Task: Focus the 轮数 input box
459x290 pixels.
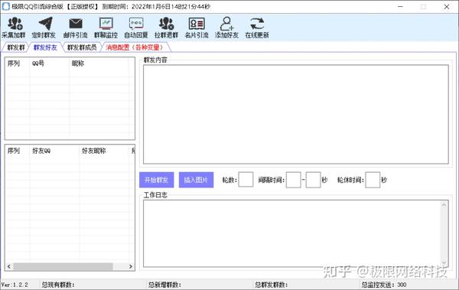Action: tap(246, 180)
